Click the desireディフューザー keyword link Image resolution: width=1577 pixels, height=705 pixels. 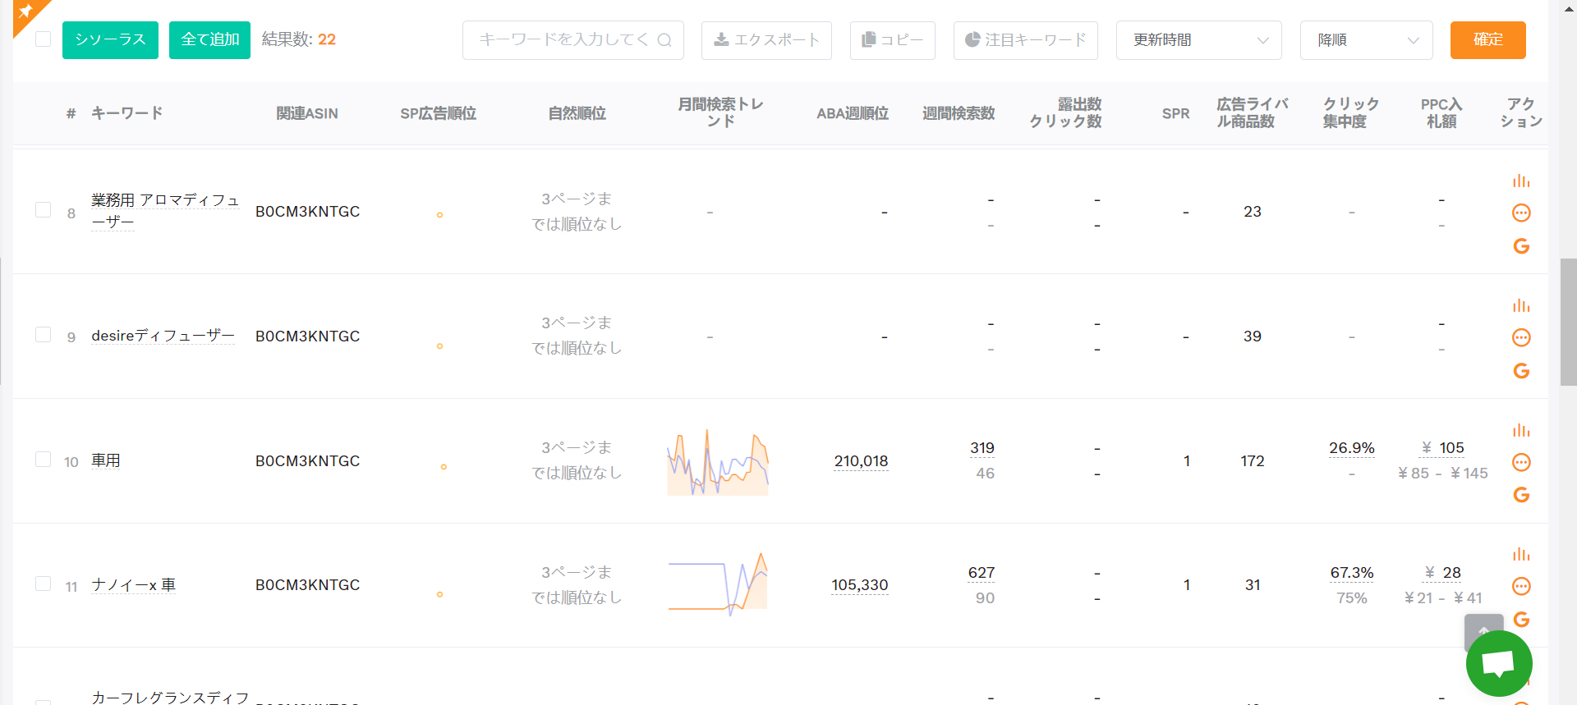pyautogui.click(x=163, y=336)
